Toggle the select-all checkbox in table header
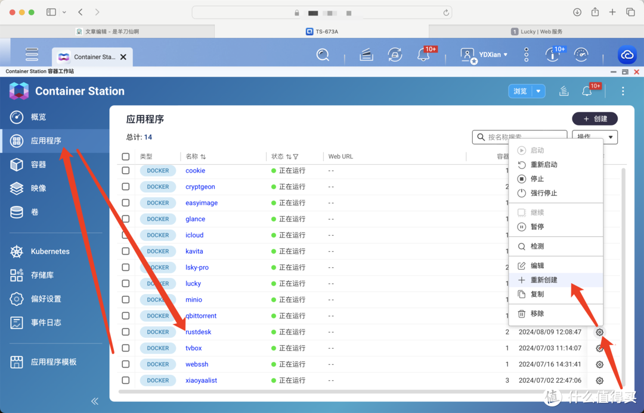The height and width of the screenshot is (413, 644). pyautogui.click(x=126, y=157)
